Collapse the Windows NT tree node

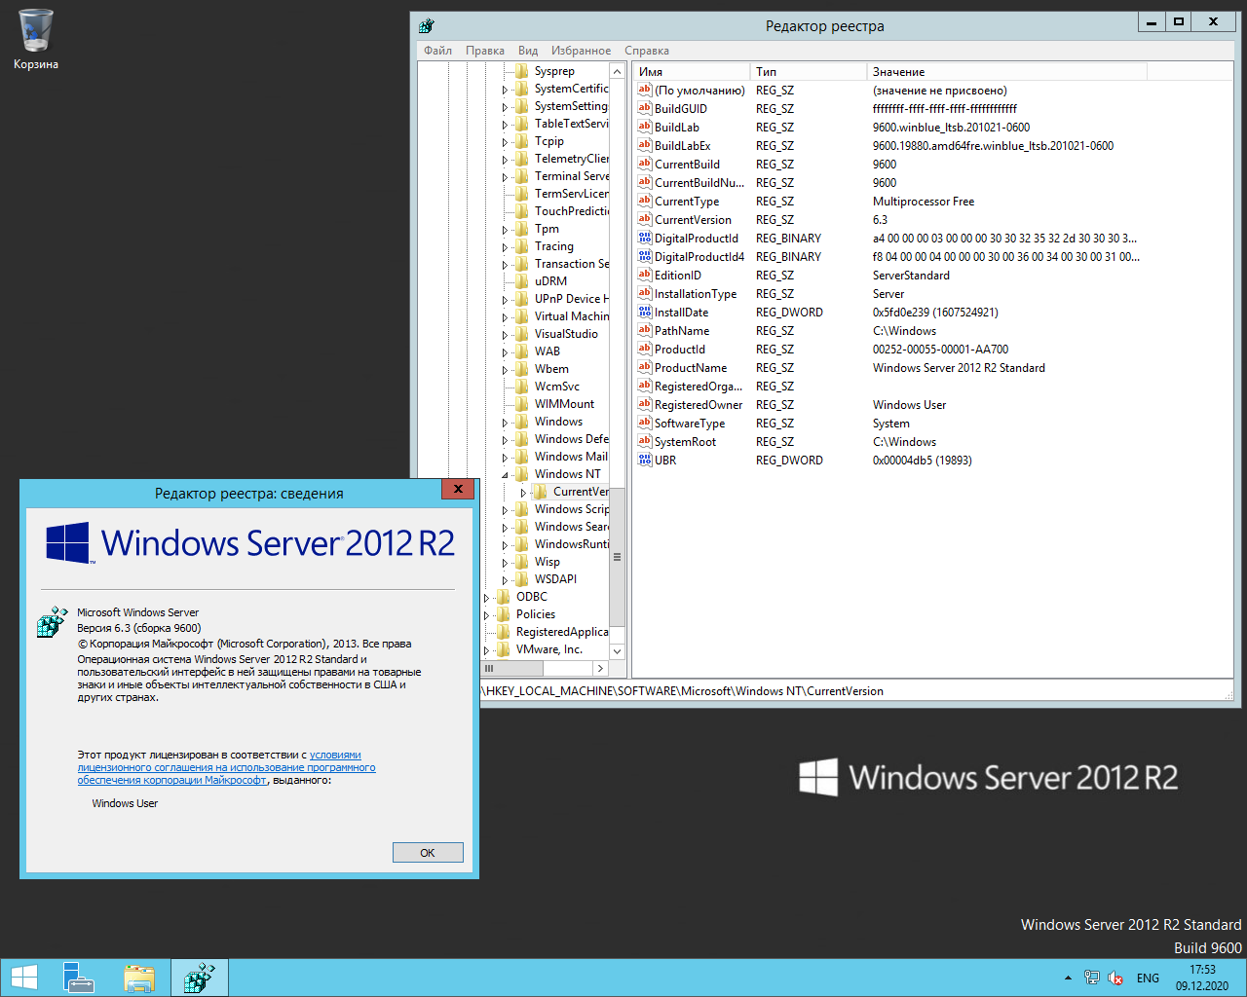click(x=505, y=475)
